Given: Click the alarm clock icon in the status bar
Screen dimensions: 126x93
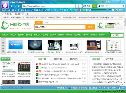Looking at the screenshot, I should [119, 88].
